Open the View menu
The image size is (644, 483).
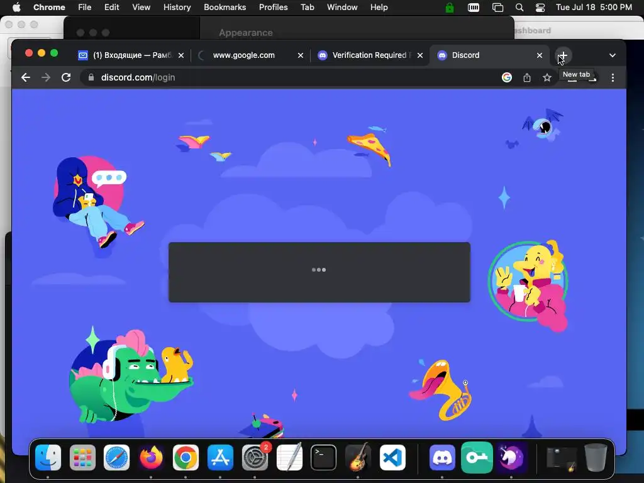pos(141,8)
